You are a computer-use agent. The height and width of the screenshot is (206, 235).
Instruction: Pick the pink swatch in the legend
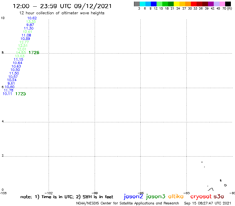(222, 4)
